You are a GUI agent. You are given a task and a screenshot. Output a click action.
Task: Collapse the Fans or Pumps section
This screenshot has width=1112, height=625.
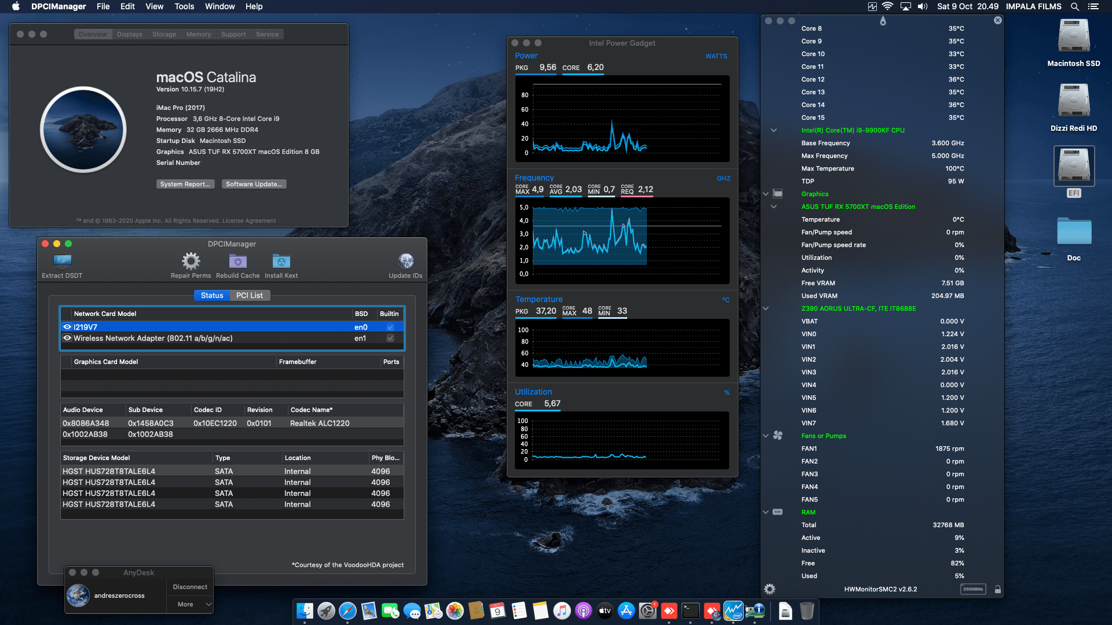pos(766,436)
